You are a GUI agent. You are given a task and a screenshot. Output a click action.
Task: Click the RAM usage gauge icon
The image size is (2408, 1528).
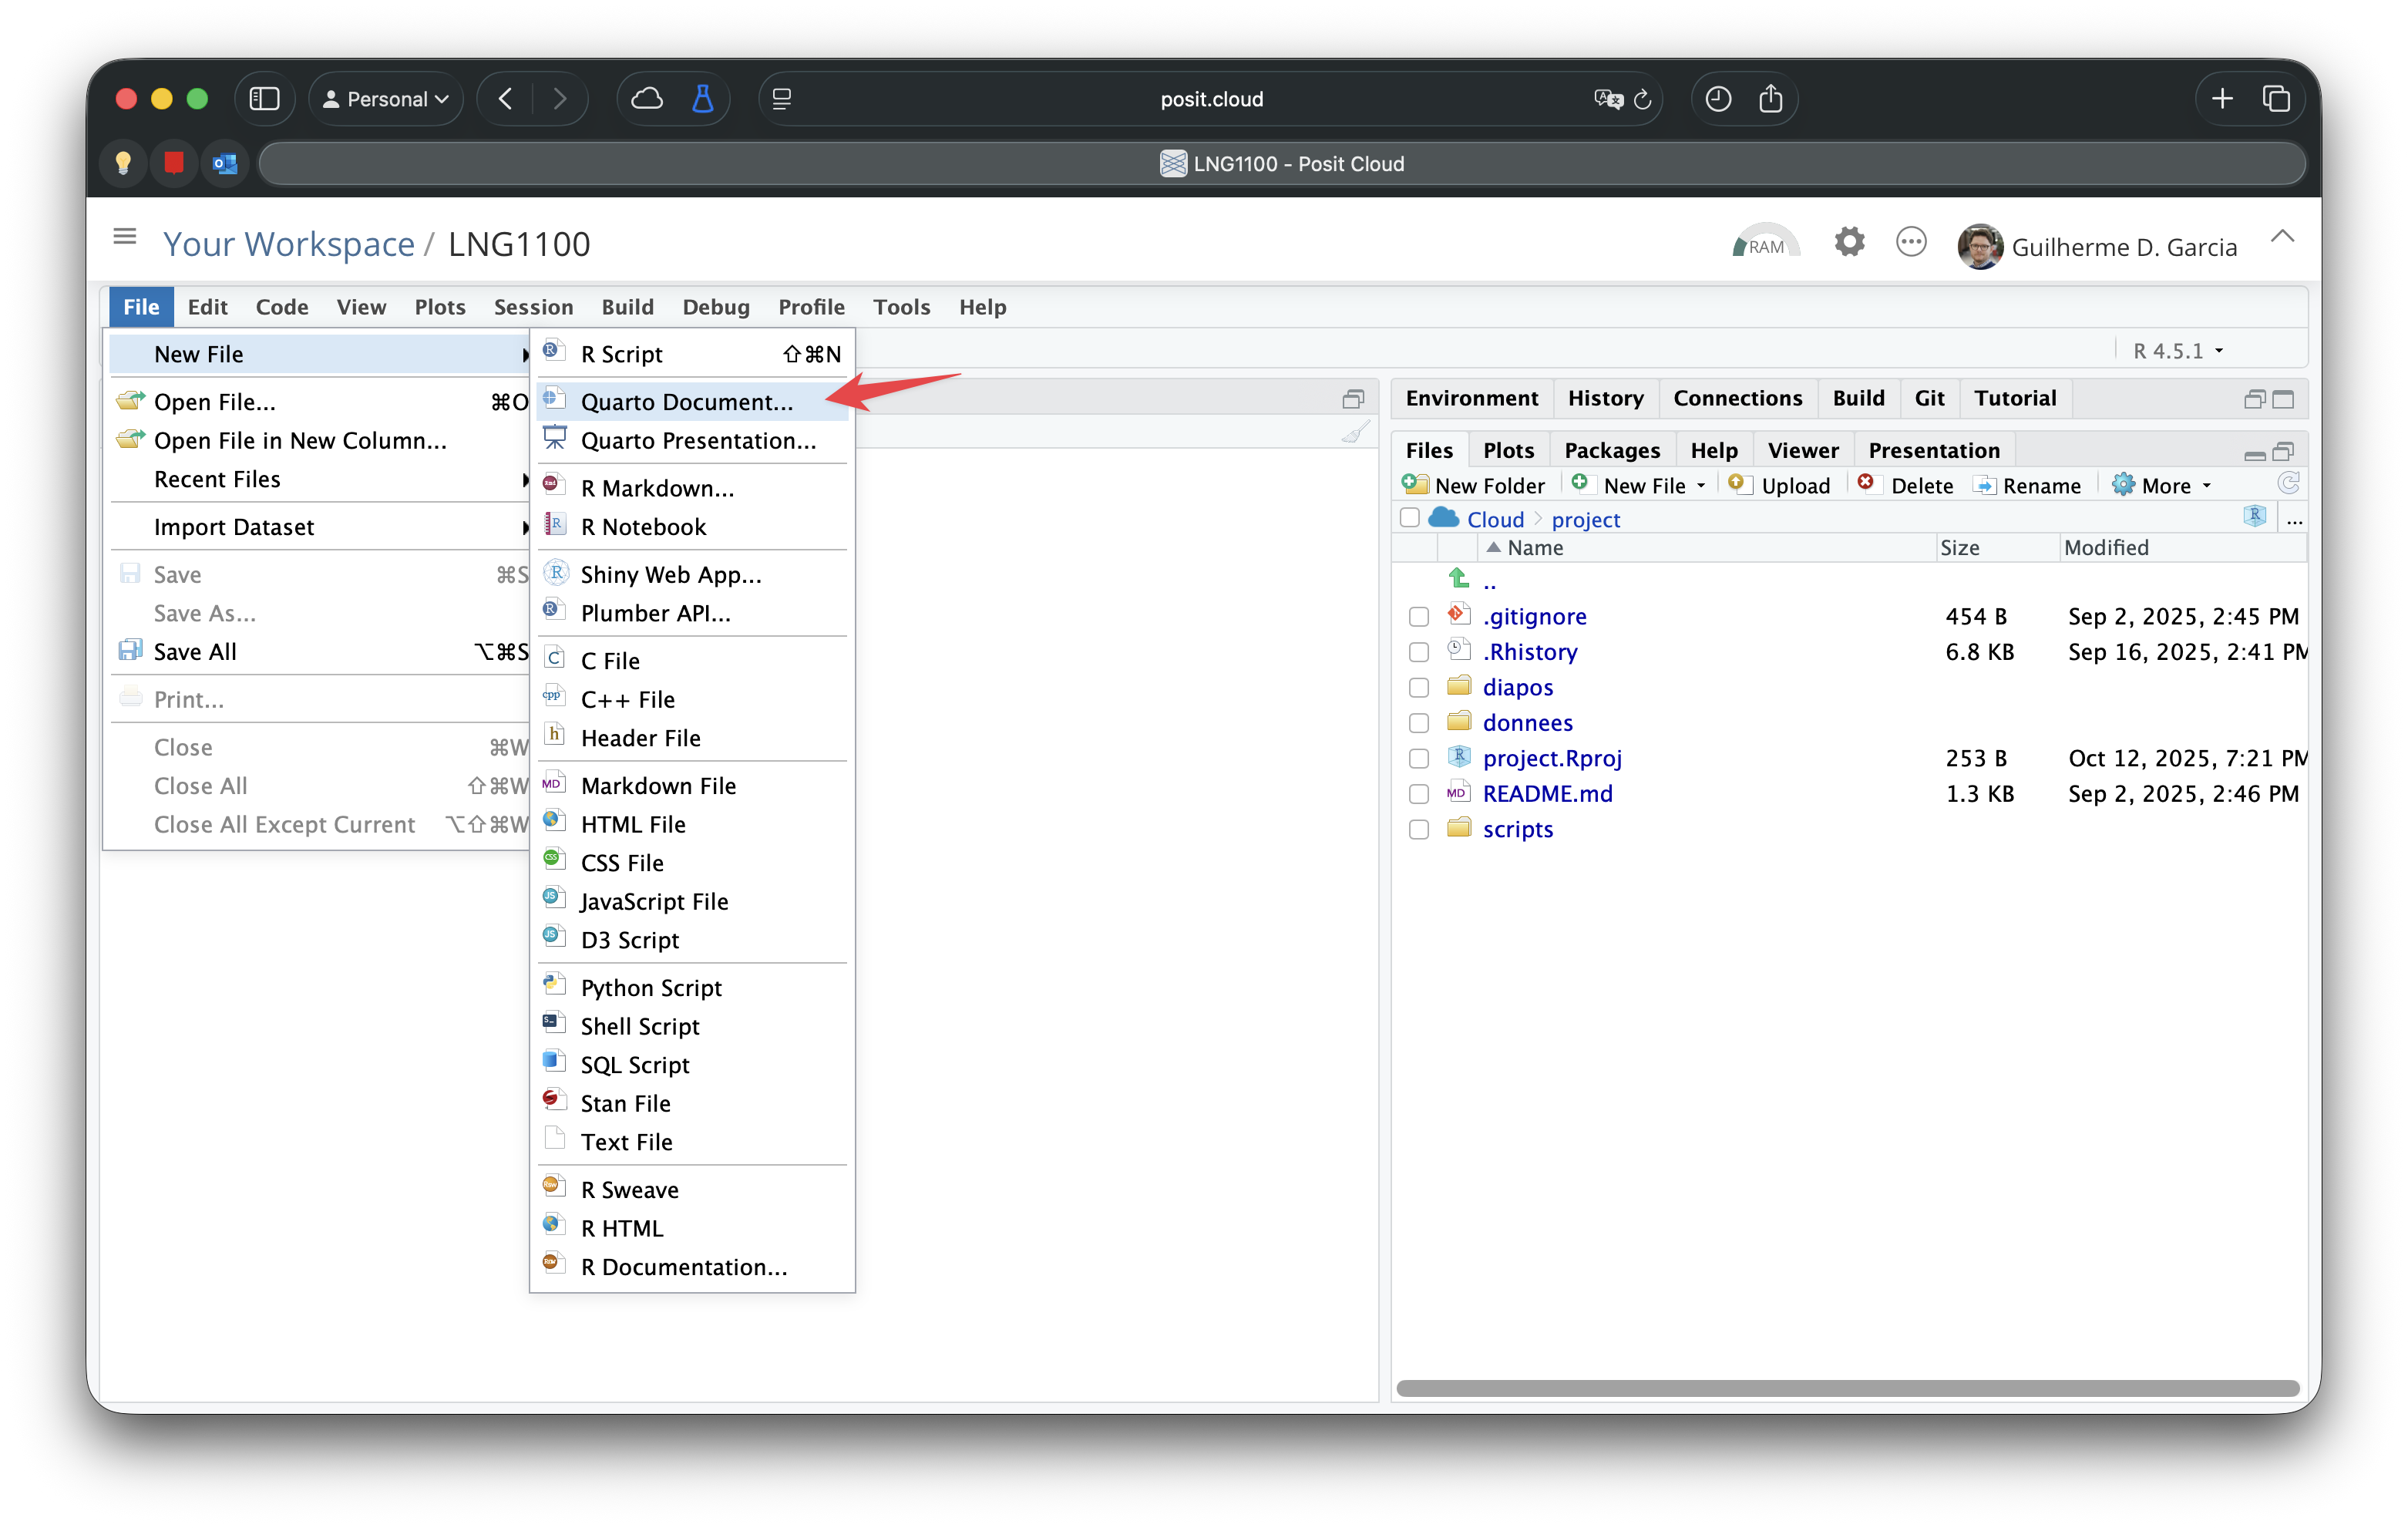point(1765,243)
